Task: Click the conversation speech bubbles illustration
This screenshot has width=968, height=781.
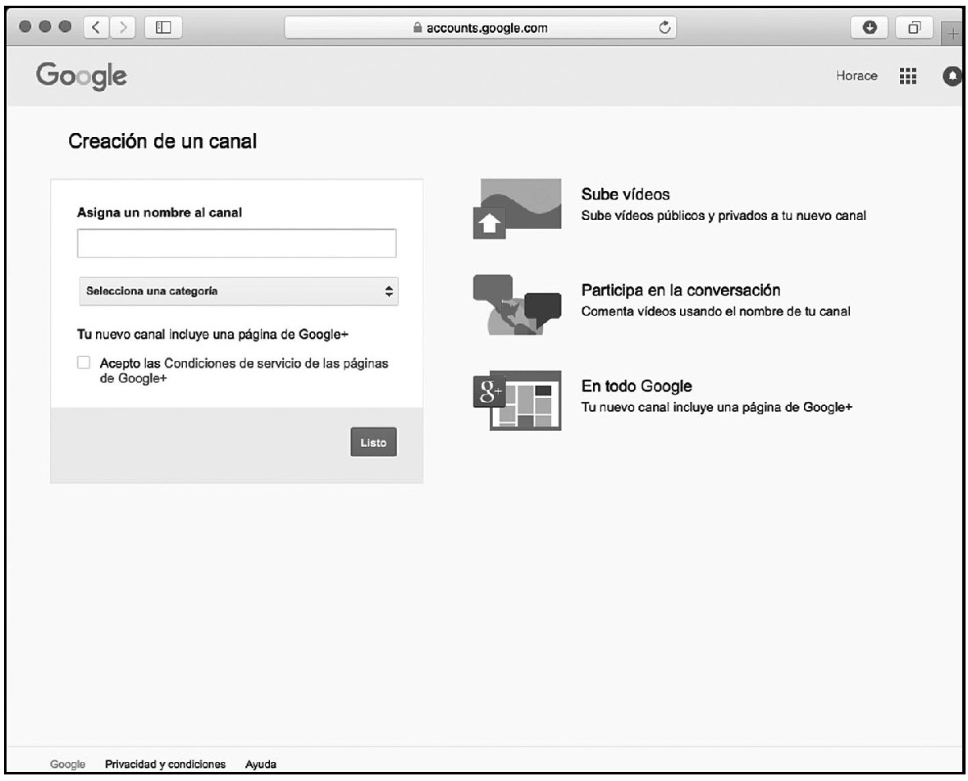Action: pyautogui.click(x=517, y=304)
